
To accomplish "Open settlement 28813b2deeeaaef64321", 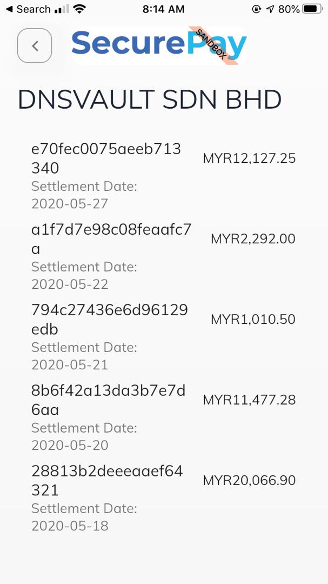I will 106,480.
